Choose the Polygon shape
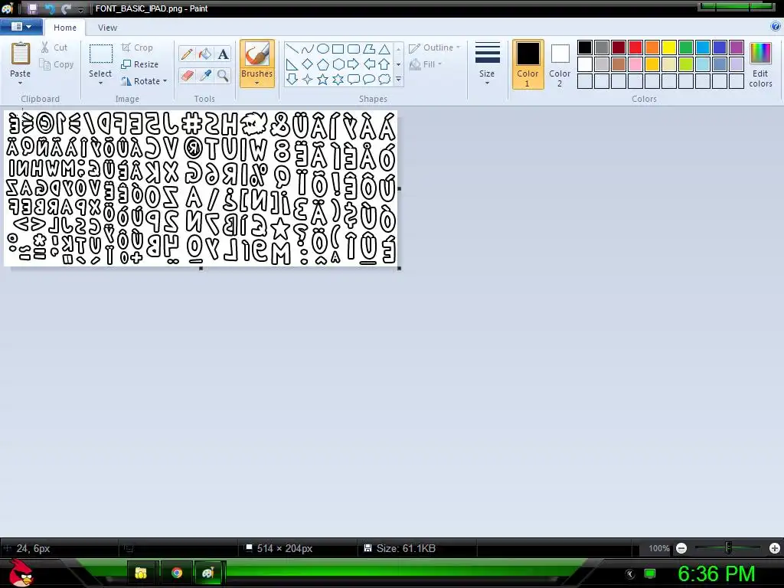Image resolution: width=784 pixels, height=588 pixels. [369, 48]
